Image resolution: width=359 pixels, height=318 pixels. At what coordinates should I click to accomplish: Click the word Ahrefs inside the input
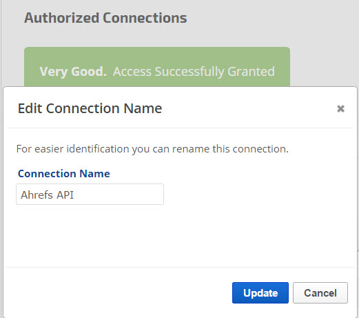pos(37,195)
